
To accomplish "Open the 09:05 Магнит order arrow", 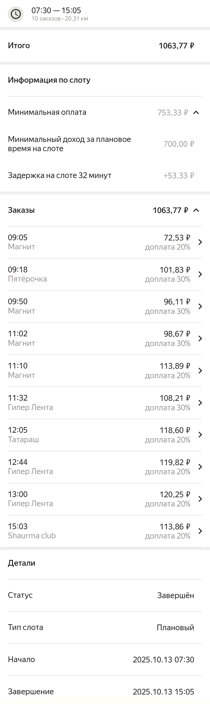I will tap(200, 242).
